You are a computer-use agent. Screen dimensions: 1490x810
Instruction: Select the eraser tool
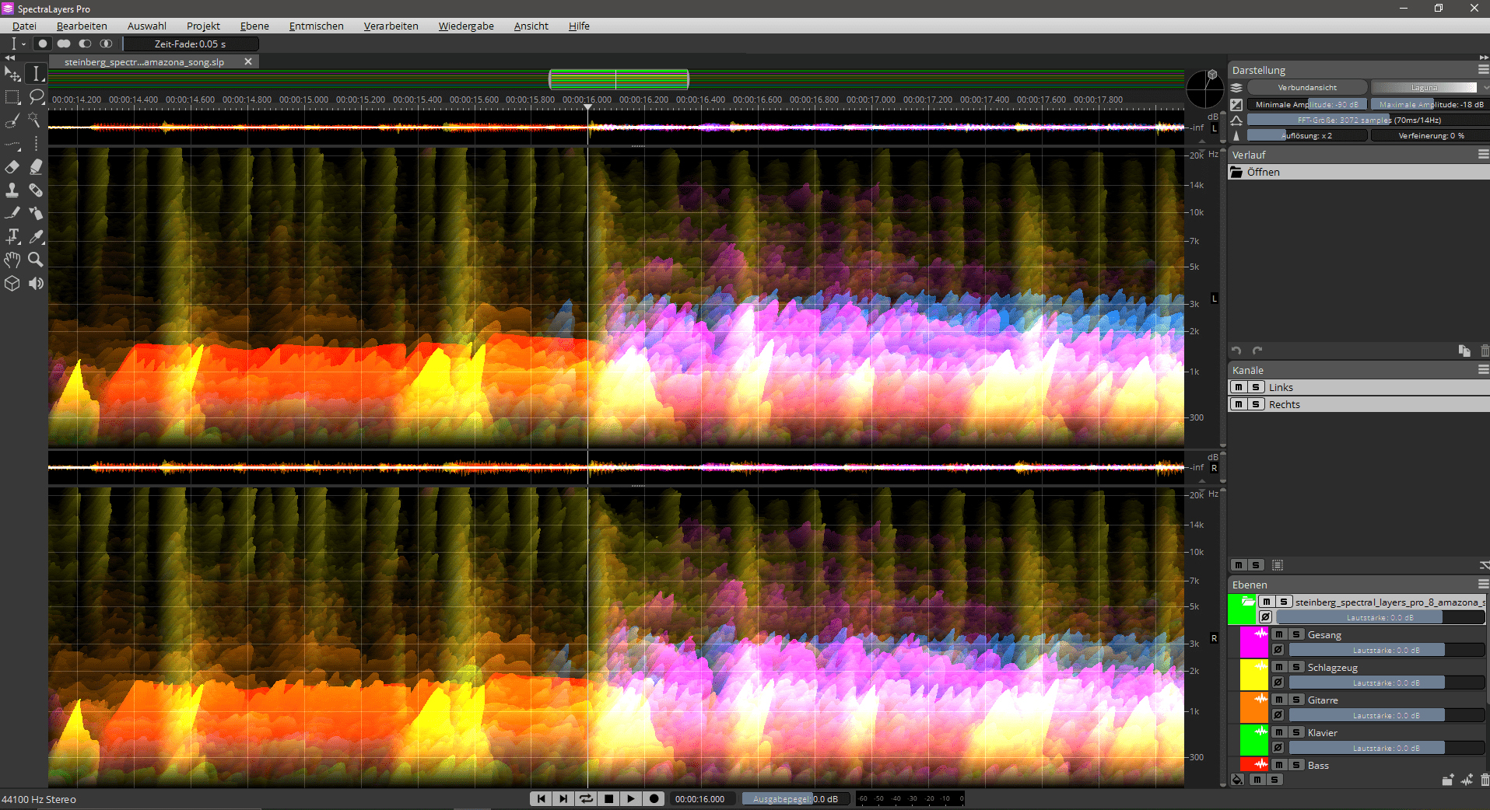(x=12, y=167)
